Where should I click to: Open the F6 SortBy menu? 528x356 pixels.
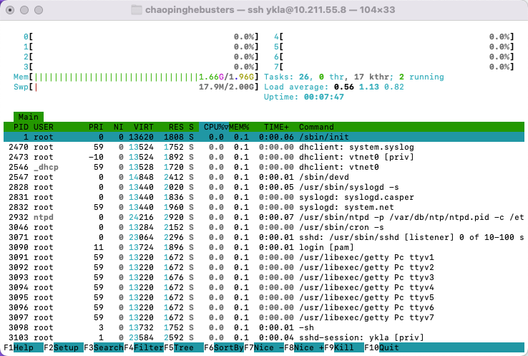[x=224, y=347]
